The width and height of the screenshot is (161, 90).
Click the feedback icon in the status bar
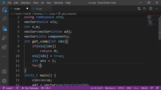[x=152, y=88]
